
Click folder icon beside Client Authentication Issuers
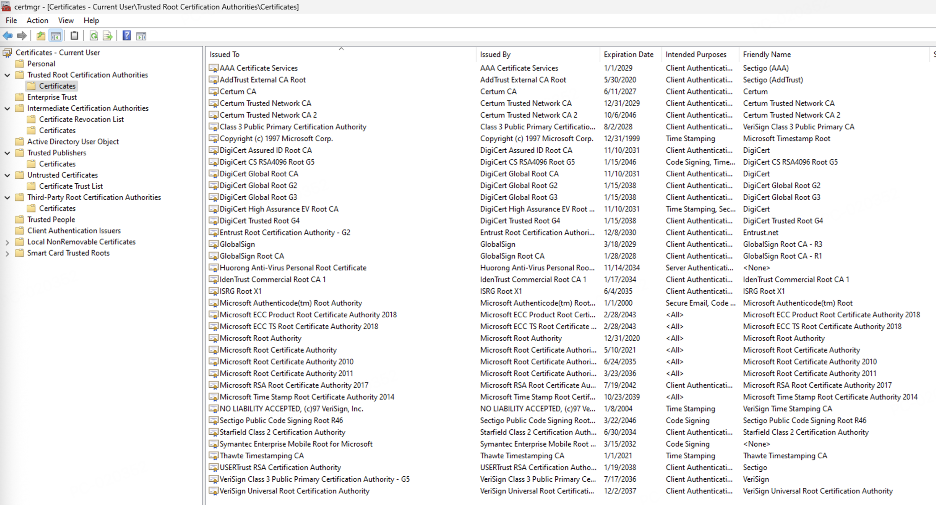point(19,231)
